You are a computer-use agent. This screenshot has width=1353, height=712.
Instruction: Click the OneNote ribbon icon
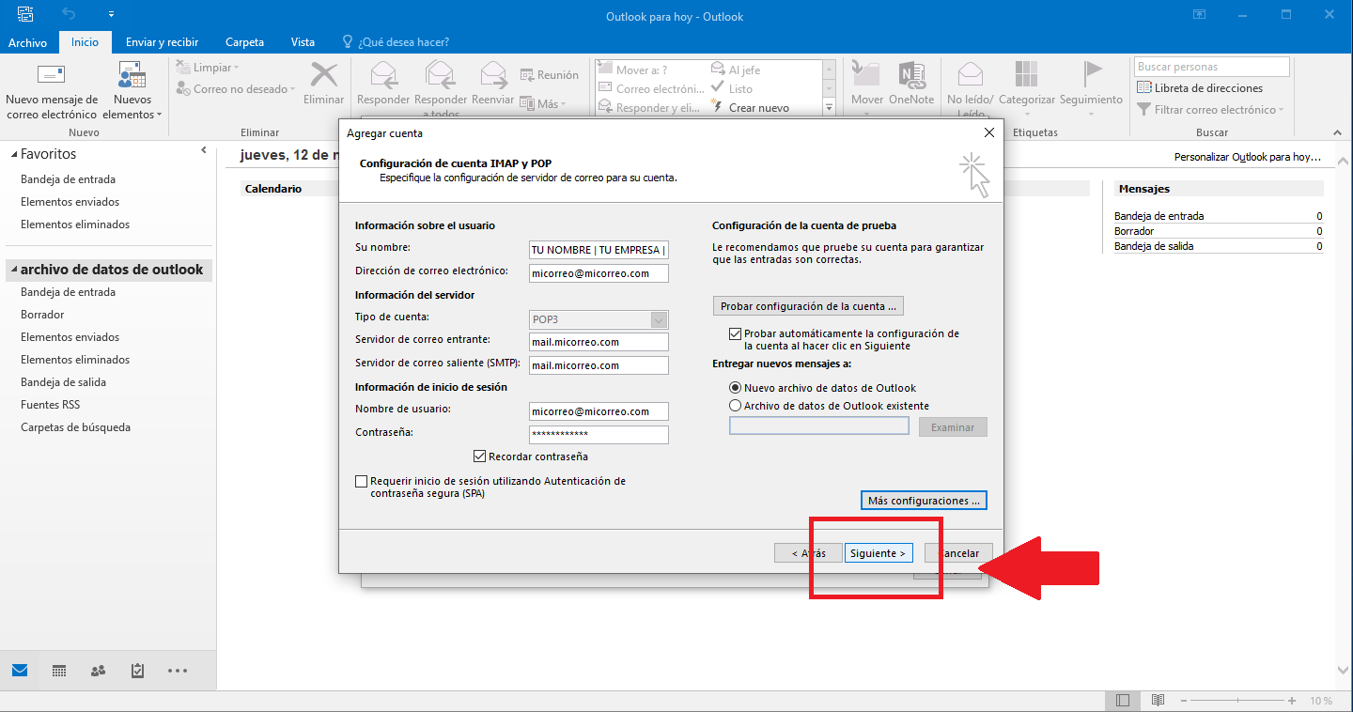point(910,75)
